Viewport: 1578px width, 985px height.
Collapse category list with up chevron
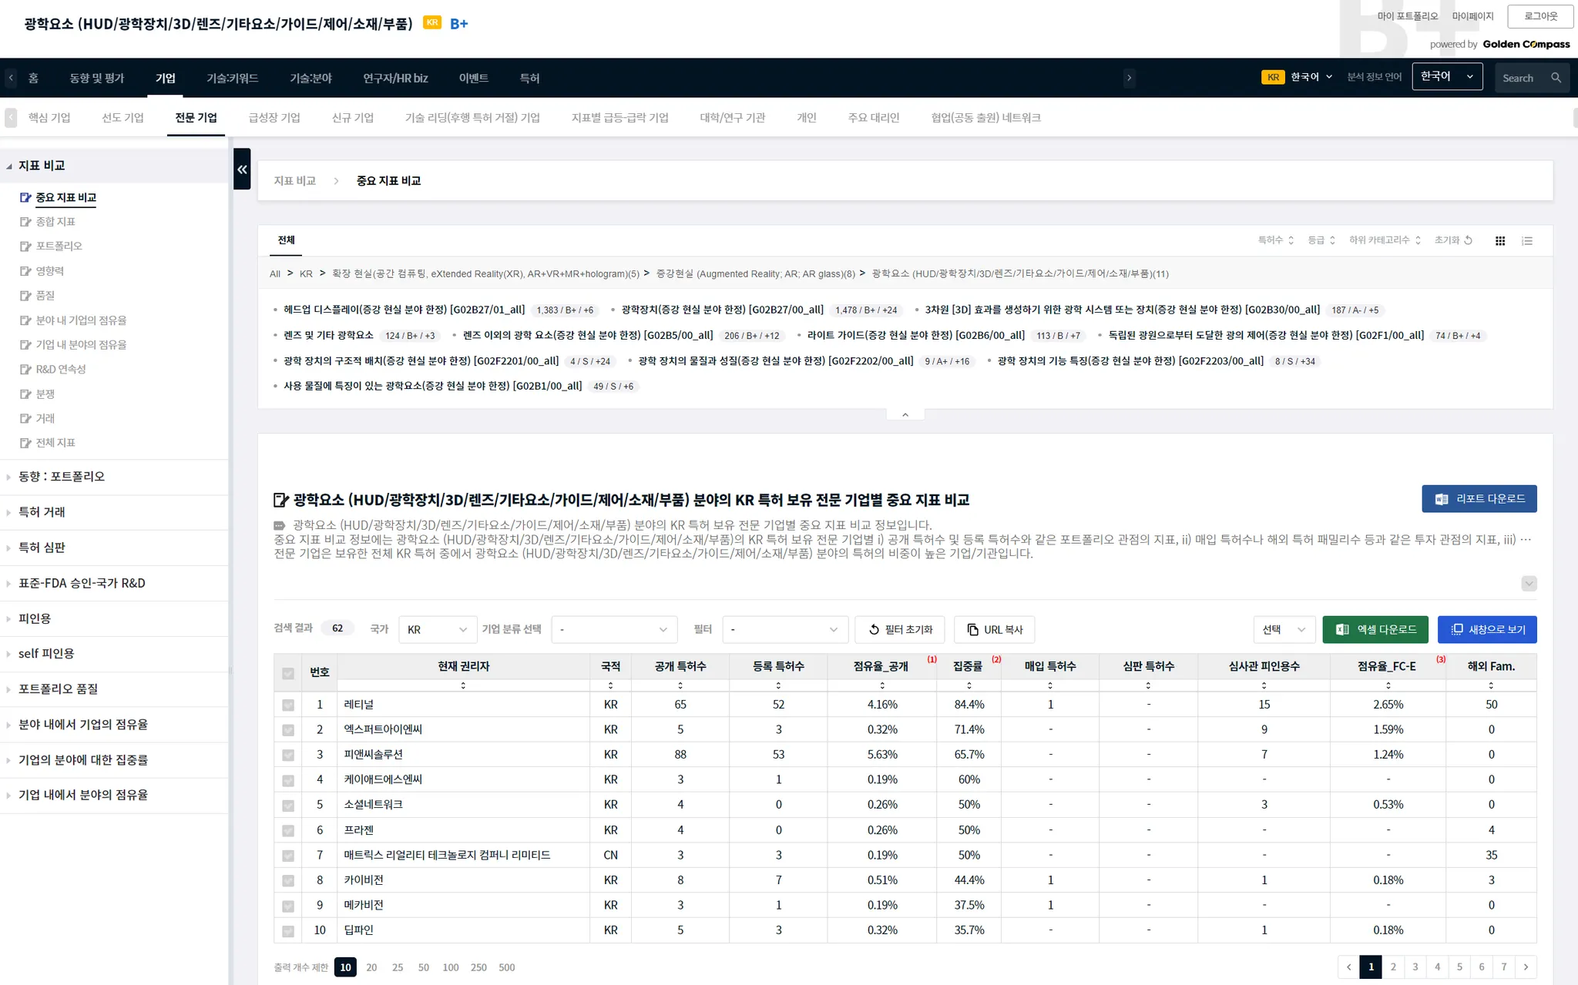click(x=905, y=414)
